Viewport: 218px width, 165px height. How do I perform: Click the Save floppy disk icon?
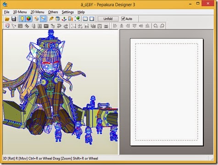pos(14,19)
